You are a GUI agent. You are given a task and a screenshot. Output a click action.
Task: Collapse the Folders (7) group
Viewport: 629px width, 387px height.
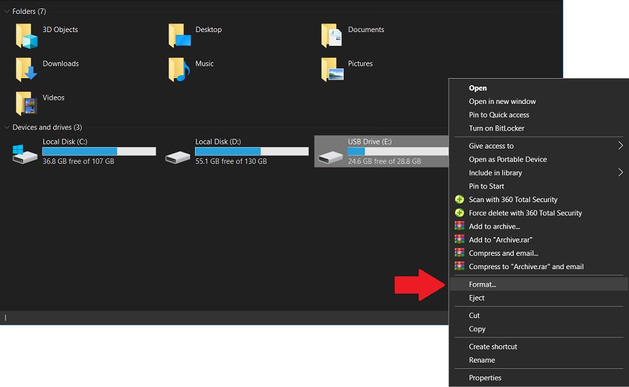click(x=7, y=12)
